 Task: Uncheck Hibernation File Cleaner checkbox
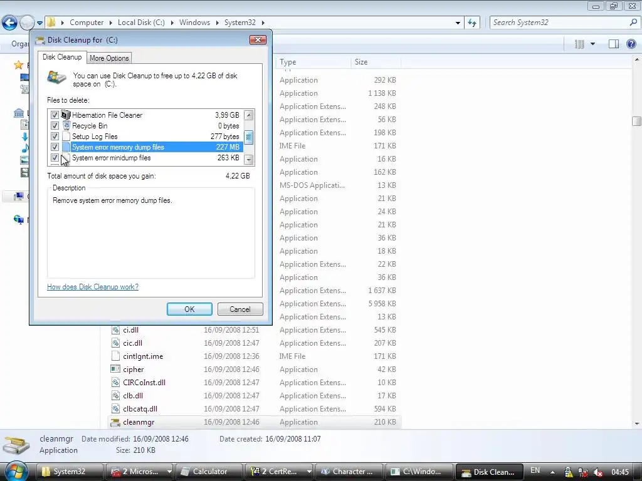[55, 115]
